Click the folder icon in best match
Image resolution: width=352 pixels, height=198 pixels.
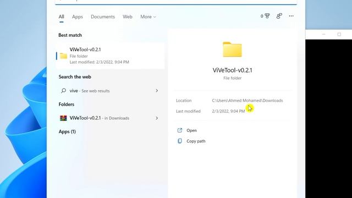pos(64,56)
